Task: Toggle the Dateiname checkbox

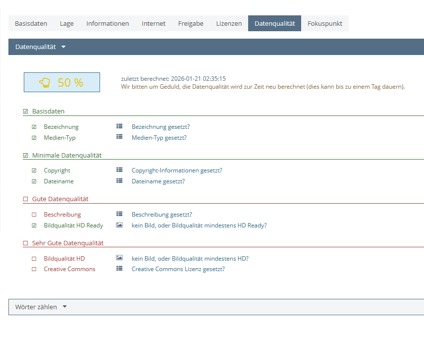Action: pyautogui.click(x=34, y=181)
